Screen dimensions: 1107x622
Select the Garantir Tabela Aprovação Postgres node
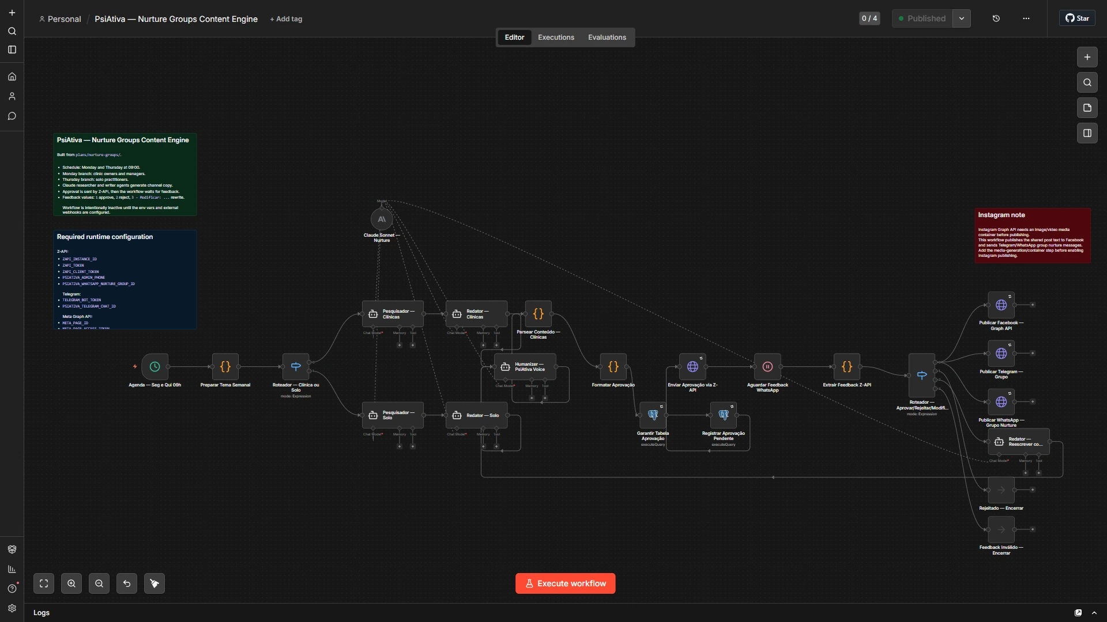(x=653, y=415)
